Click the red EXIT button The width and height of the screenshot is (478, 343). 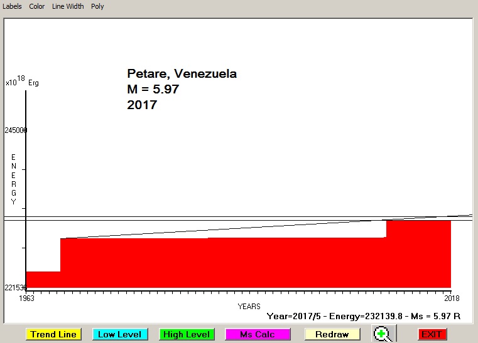point(432,334)
